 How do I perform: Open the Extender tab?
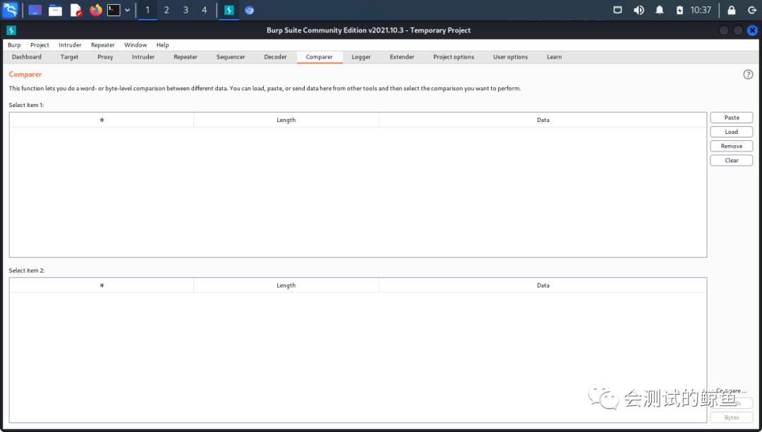coord(402,57)
